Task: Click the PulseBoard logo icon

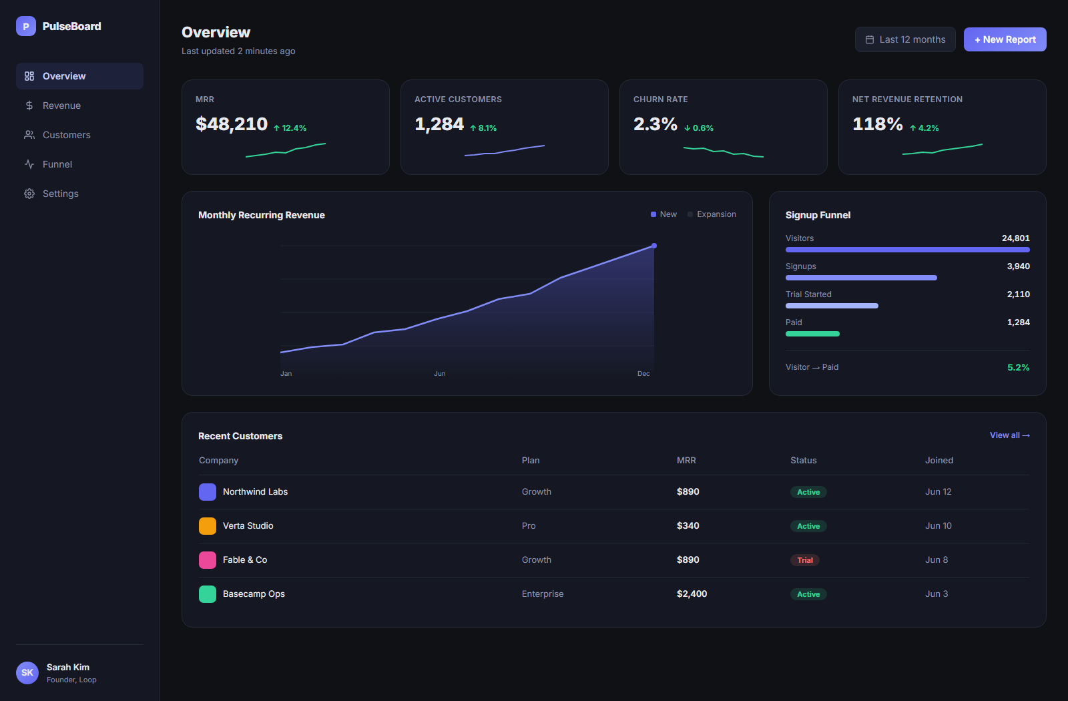Action: pos(26,26)
